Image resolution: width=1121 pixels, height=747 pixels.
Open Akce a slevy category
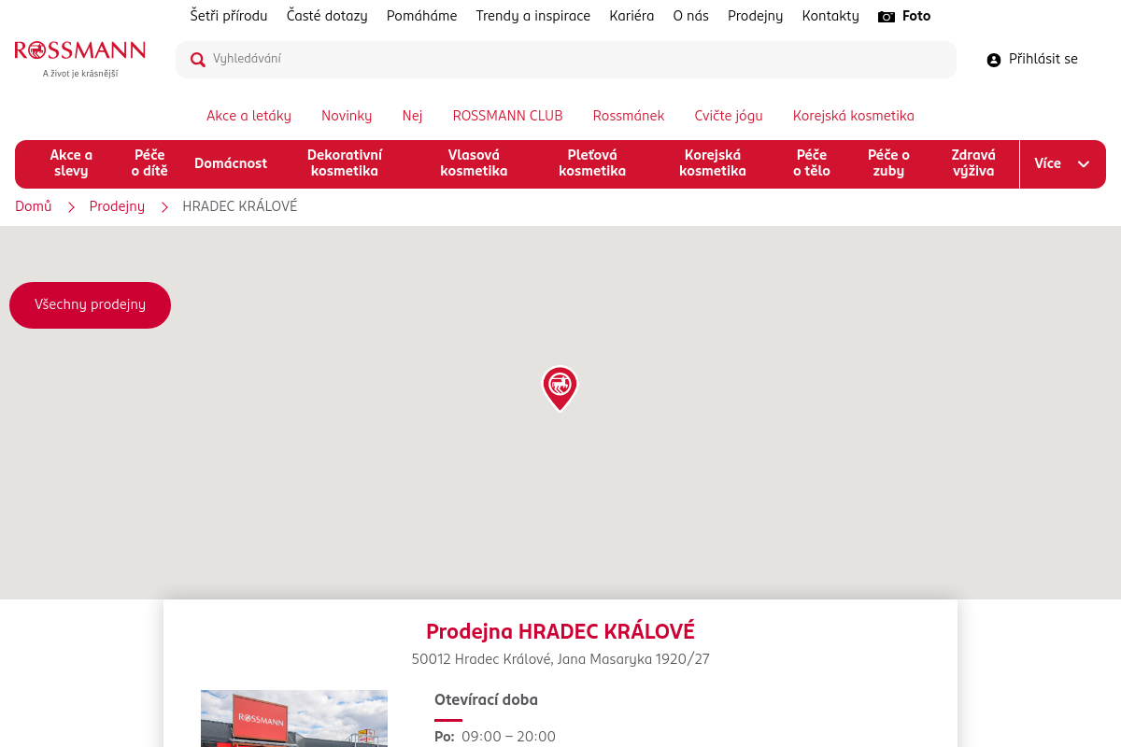[x=71, y=163]
